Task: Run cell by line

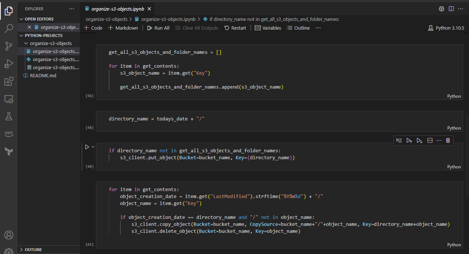Action: tap(399, 141)
